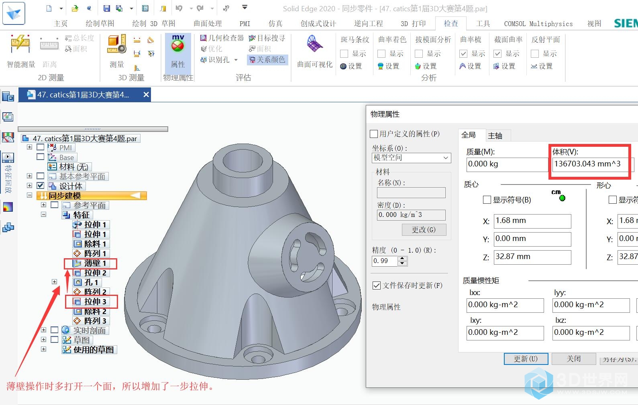Viewport: 638px width, 405px height.
Task: Expand the 使用的草图 tree node
Action: pyautogui.click(x=43, y=349)
